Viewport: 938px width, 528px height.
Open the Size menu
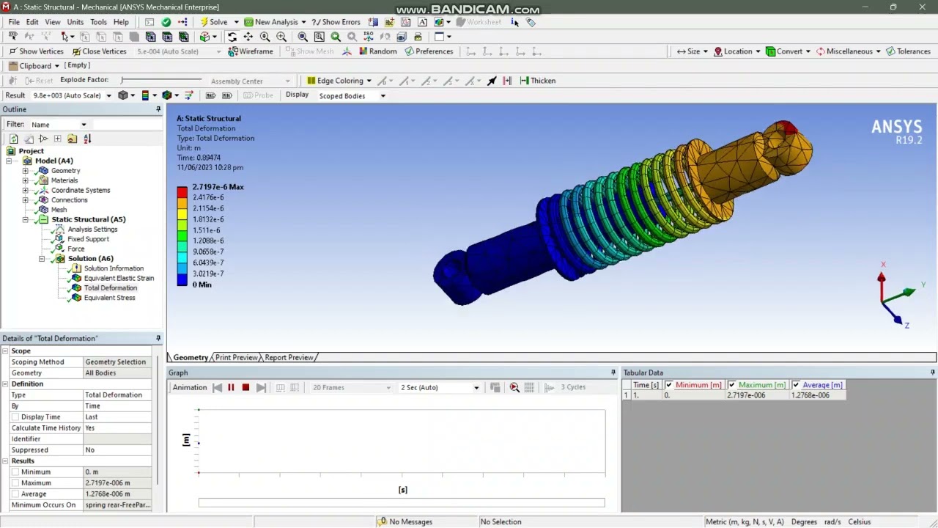(x=693, y=51)
